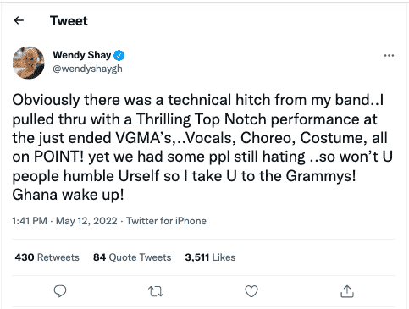Screen dimensions: 409x309
Task: Visit the @wendyshaygh handle
Action: point(87,69)
